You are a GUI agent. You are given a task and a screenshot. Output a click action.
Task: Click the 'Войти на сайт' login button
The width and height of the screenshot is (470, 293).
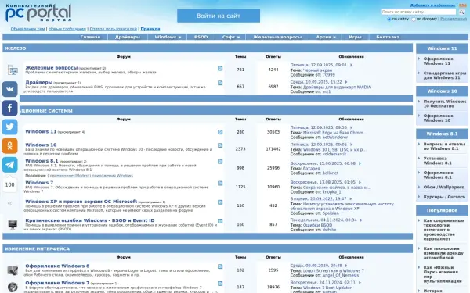pyautogui.click(x=219, y=16)
